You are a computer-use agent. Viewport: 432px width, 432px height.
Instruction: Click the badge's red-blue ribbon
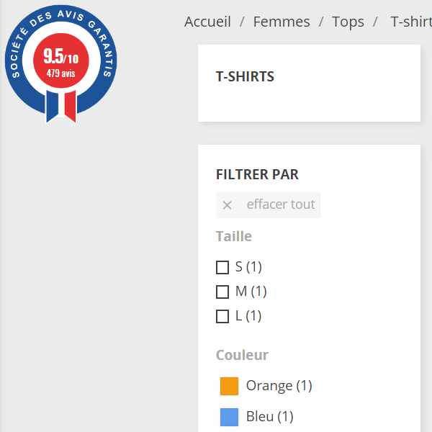click(x=60, y=108)
